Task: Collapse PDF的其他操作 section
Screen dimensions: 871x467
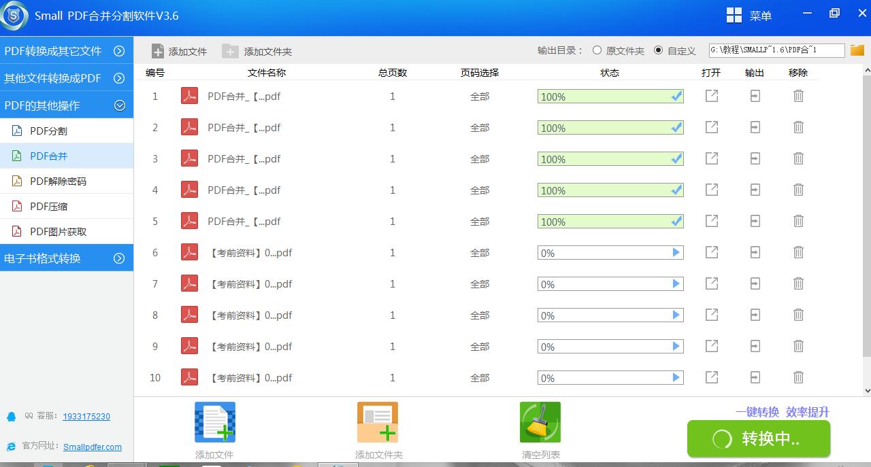Action: point(67,105)
